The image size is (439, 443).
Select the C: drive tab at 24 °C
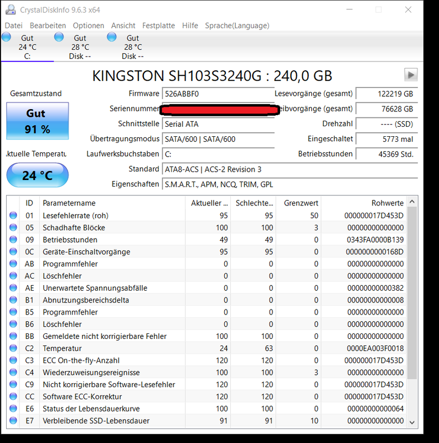click(27, 47)
